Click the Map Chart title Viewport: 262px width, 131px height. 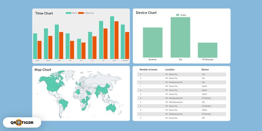point(43,70)
